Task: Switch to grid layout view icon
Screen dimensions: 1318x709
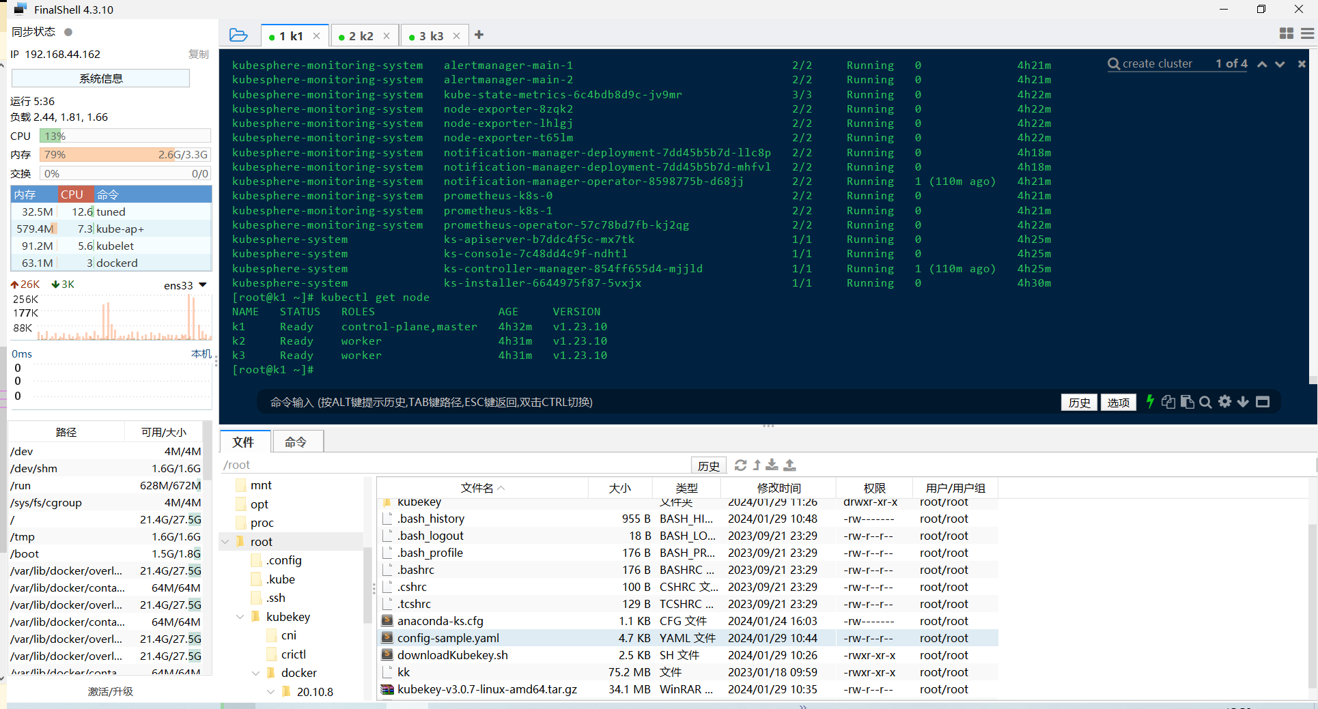Action: coord(1287,33)
